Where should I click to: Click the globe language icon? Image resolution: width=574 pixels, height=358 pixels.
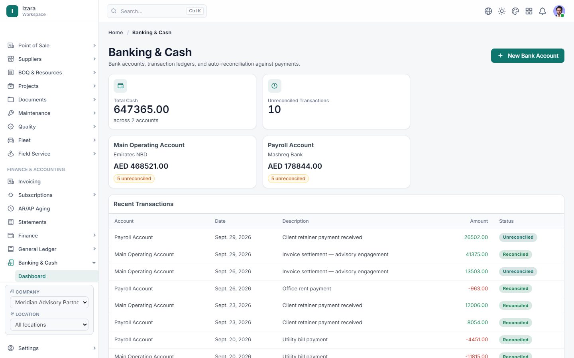(488, 11)
